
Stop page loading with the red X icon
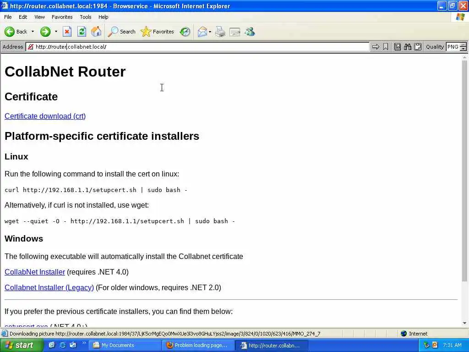click(67, 32)
